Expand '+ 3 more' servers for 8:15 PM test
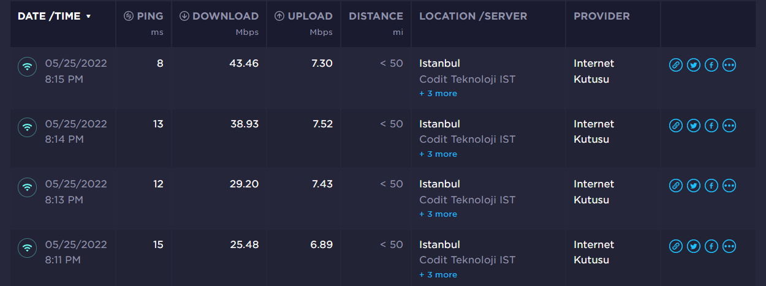The height and width of the screenshot is (286, 766). (x=438, y=94)
